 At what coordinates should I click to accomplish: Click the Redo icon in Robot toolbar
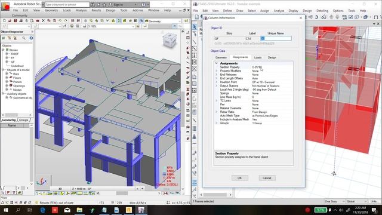point(66,21)
